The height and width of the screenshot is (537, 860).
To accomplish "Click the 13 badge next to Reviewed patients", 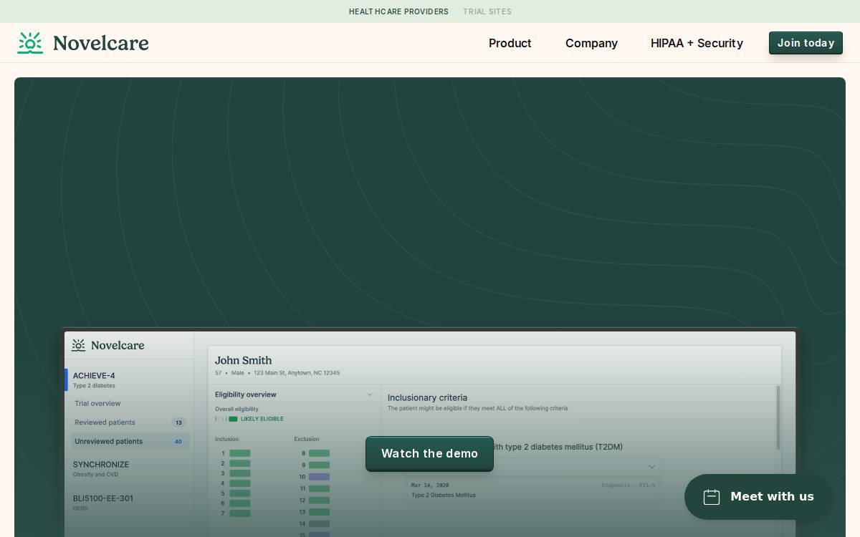I will pos(178,422).
